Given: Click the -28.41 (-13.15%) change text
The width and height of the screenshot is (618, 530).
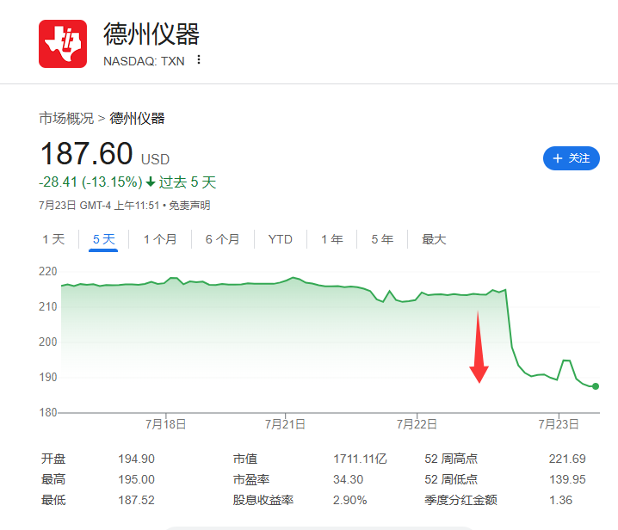Looking at the screenshot, I should [90, 182].
